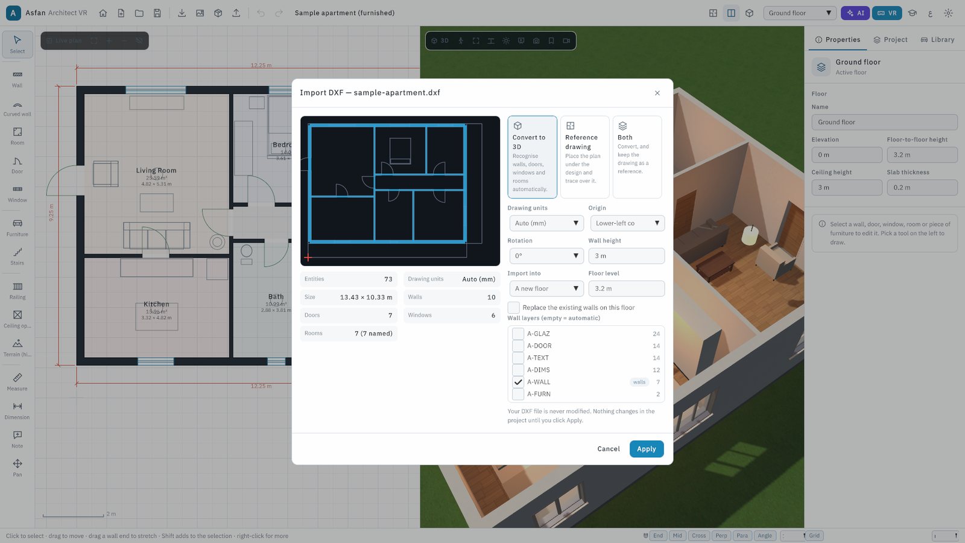Image resolution: width=965 pixels, height=543 pixels.
Task: Select Reference drawing import mode
Action: tap(584, 157)
